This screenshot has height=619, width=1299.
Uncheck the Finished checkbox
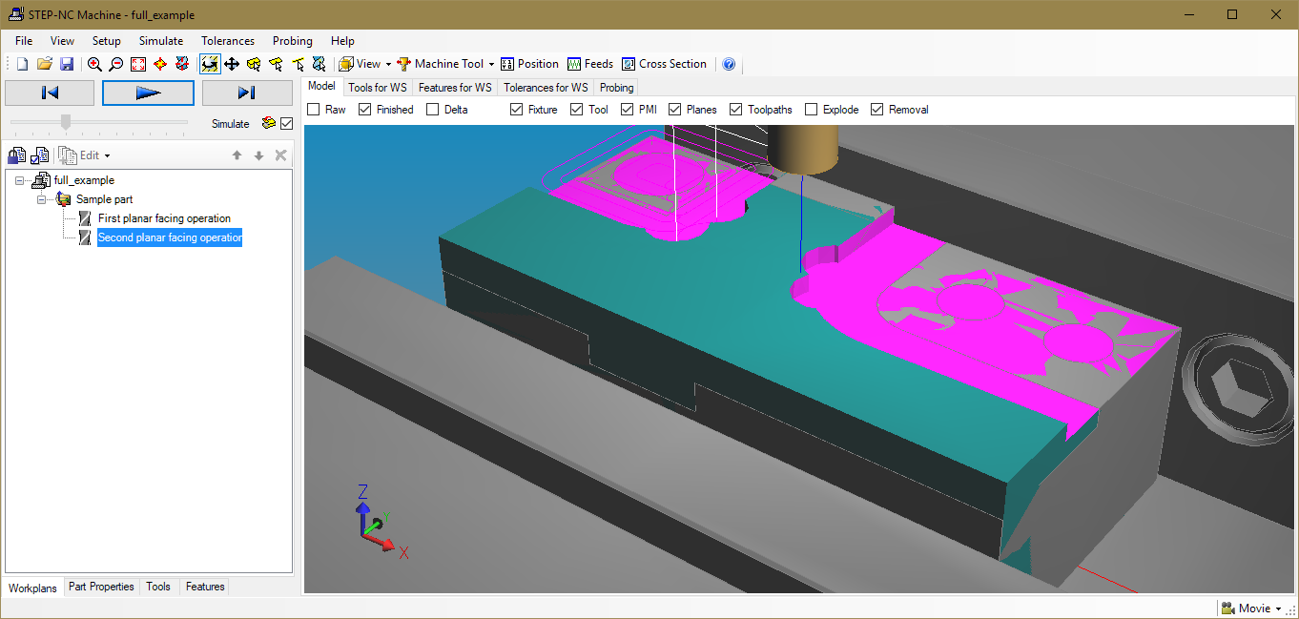364,110
